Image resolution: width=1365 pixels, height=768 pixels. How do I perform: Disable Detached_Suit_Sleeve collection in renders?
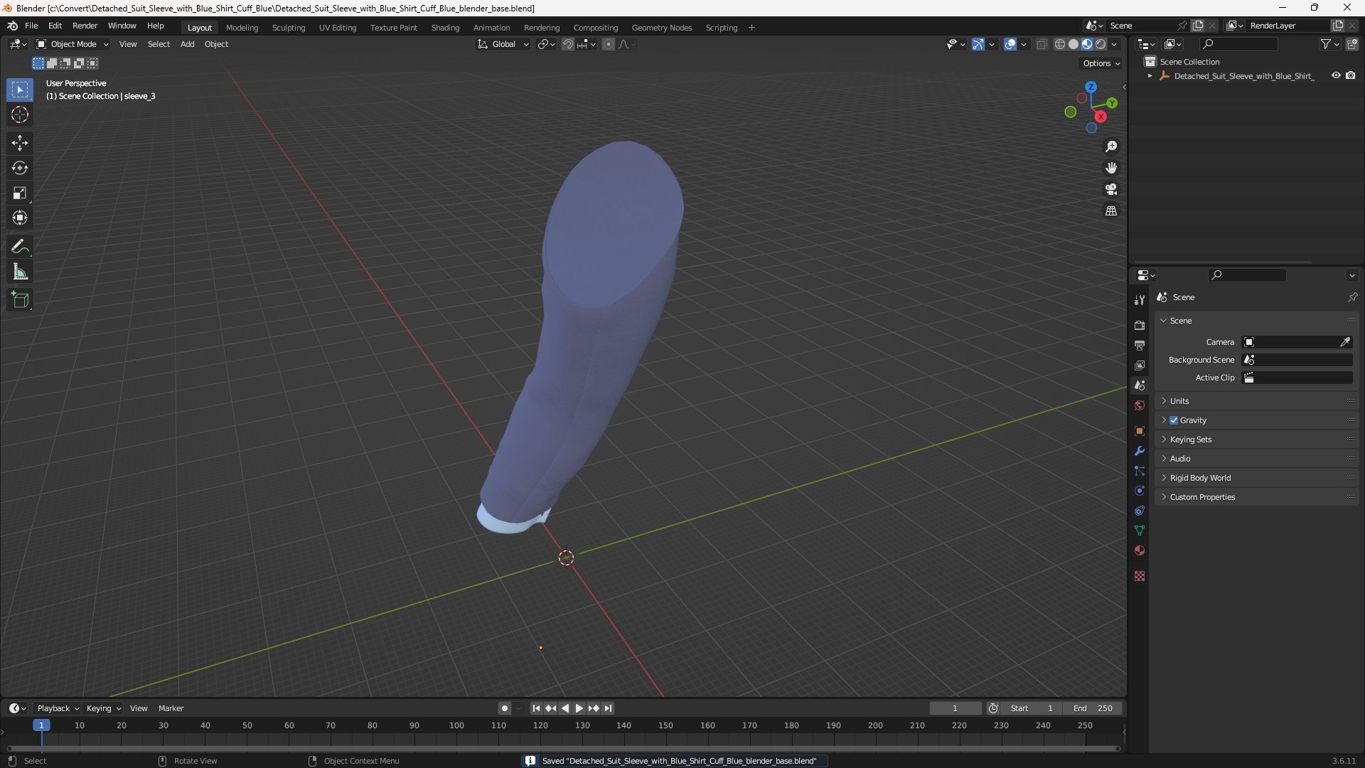pos(1351,75)
